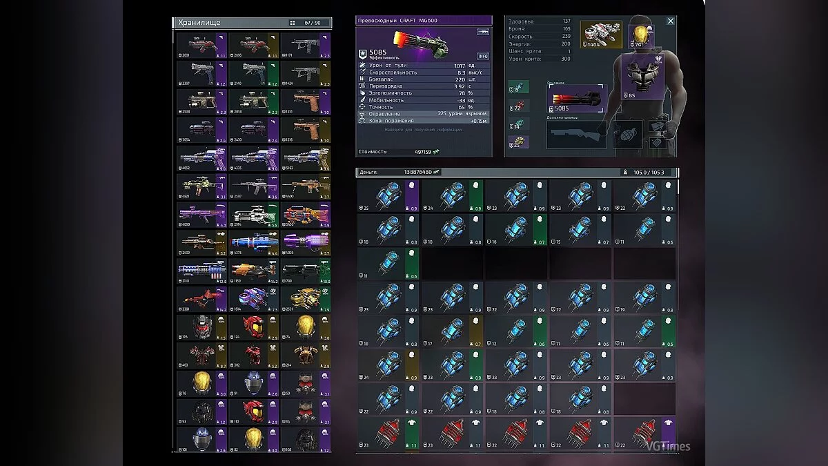The height and width of the screenshot is (466, 828).
Task: Click weapon type icon on weapon card
Action: click(x=482, y=32)
